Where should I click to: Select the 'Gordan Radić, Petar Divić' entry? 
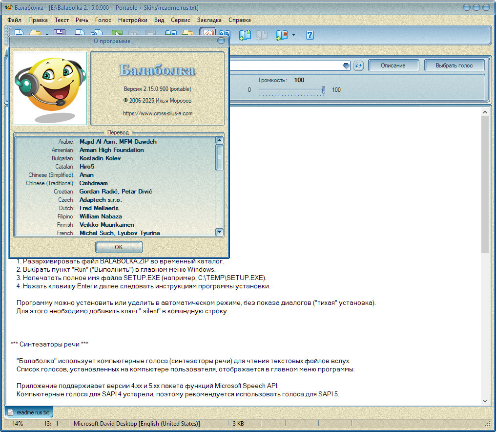click(x=116, y=192)
